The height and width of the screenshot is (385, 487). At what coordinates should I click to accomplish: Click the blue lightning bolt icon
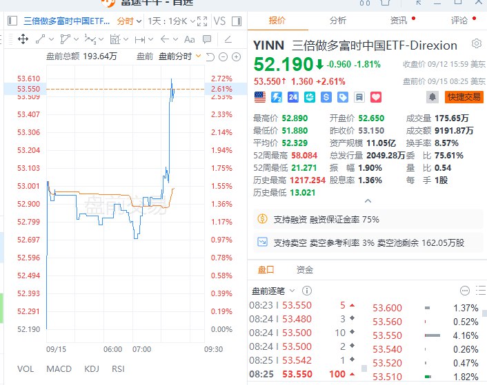pyautogui.click(x=277, y=97)
